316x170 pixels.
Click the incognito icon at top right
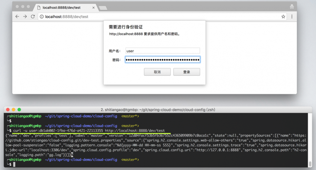292,7
